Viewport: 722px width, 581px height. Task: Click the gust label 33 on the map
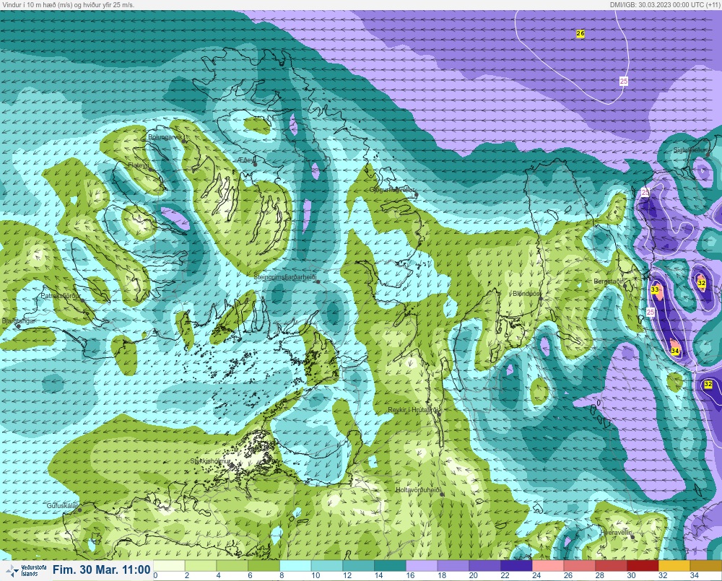coord(655,289)
